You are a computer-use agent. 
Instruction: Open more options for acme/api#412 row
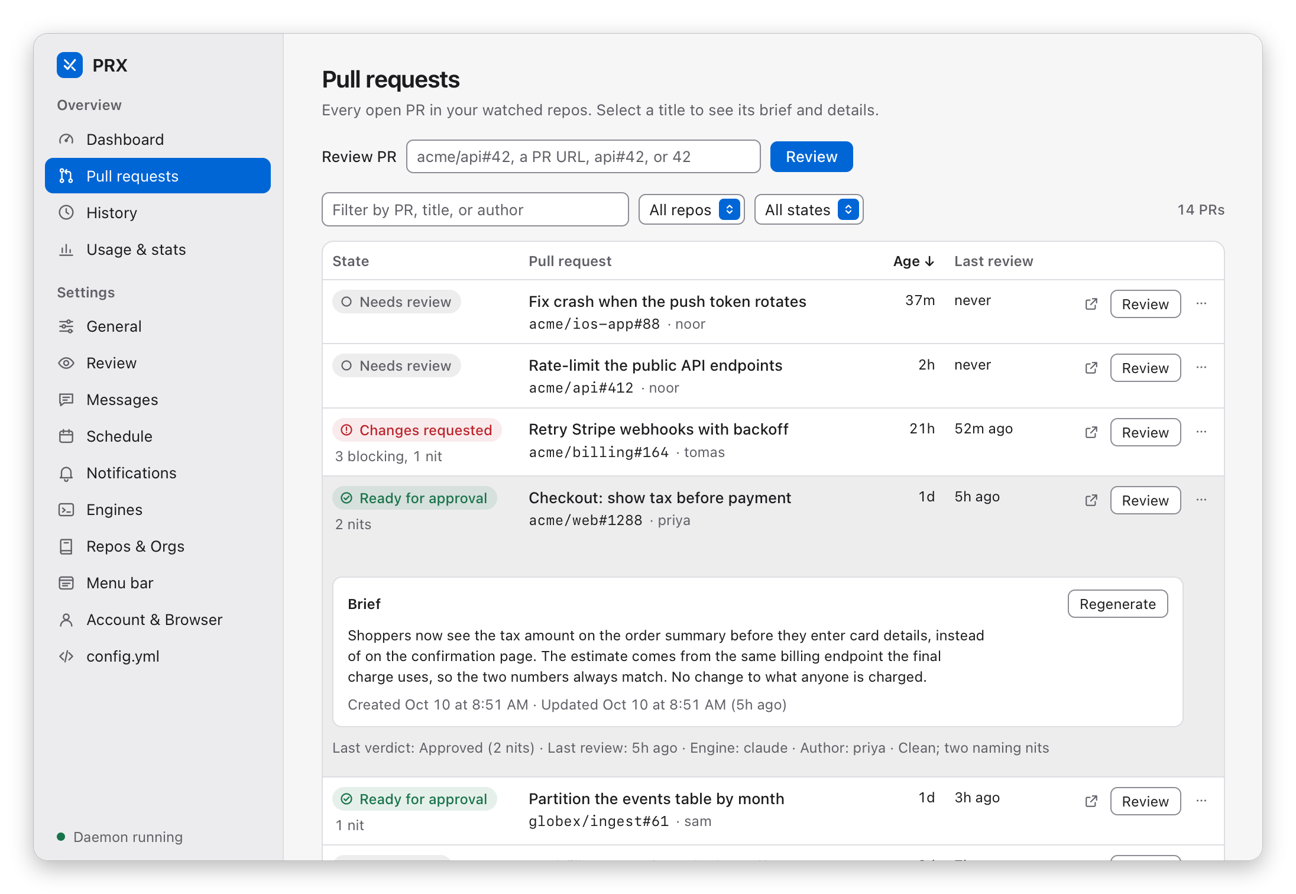tap(1201, 367)
